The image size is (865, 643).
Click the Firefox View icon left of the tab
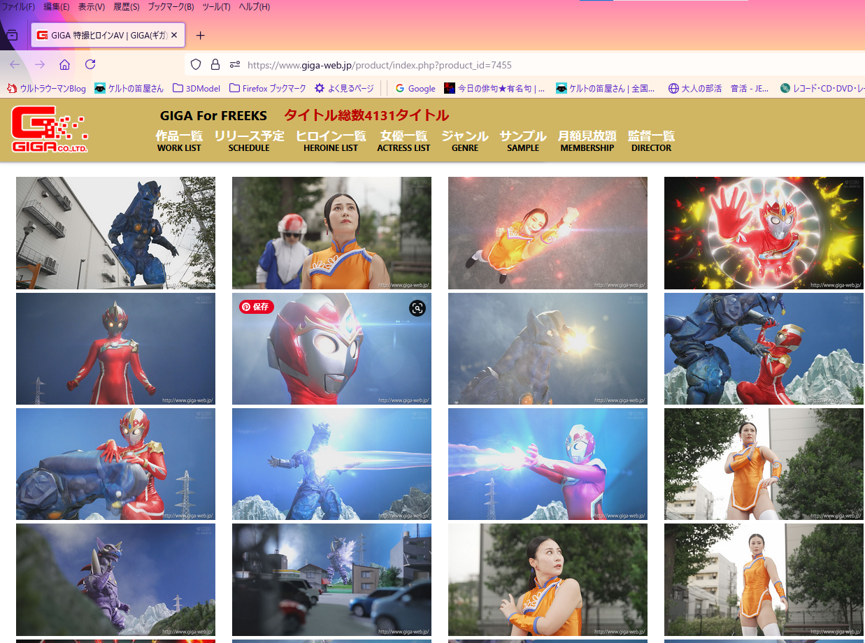click(12, 35)
